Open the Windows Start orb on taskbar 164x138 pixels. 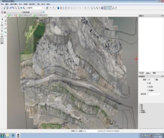click(x=2, y=135)
